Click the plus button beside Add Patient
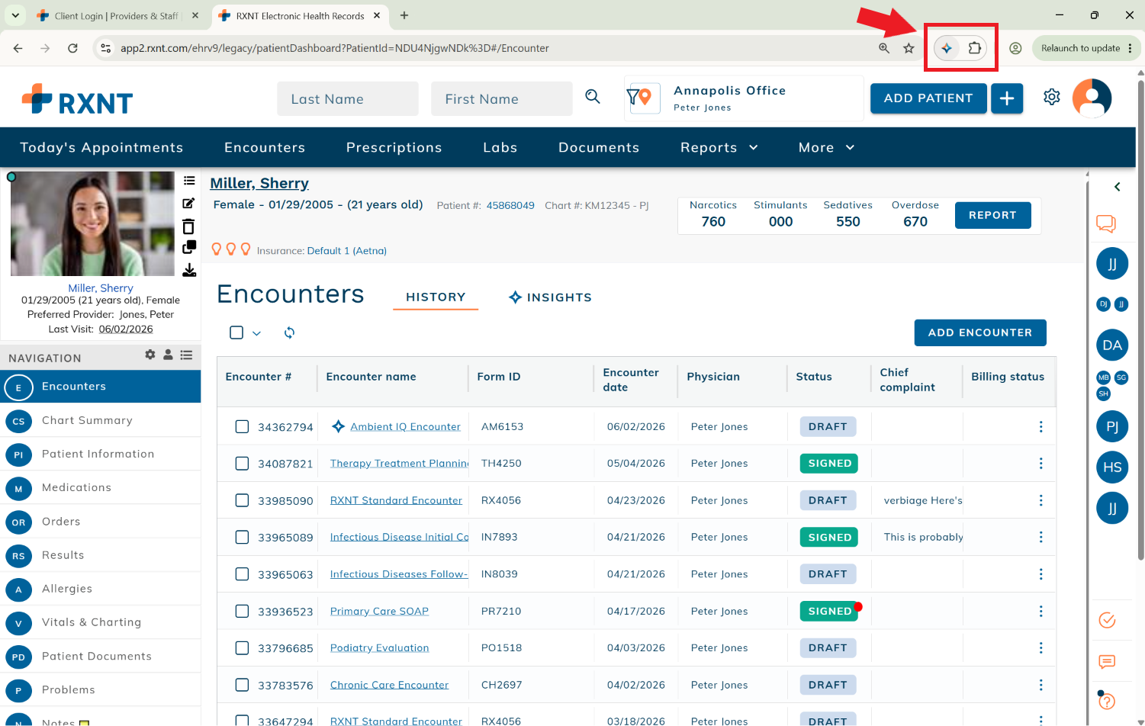 [1007, 98]
